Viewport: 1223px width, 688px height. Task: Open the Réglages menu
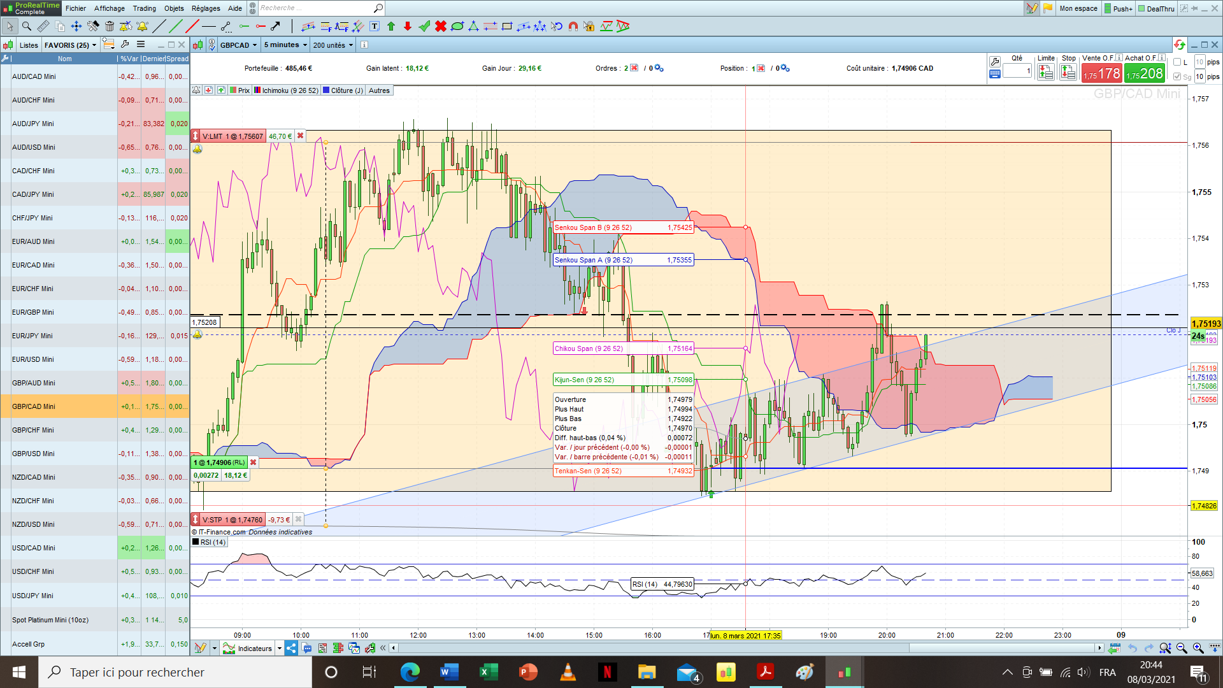pos(206,8)
